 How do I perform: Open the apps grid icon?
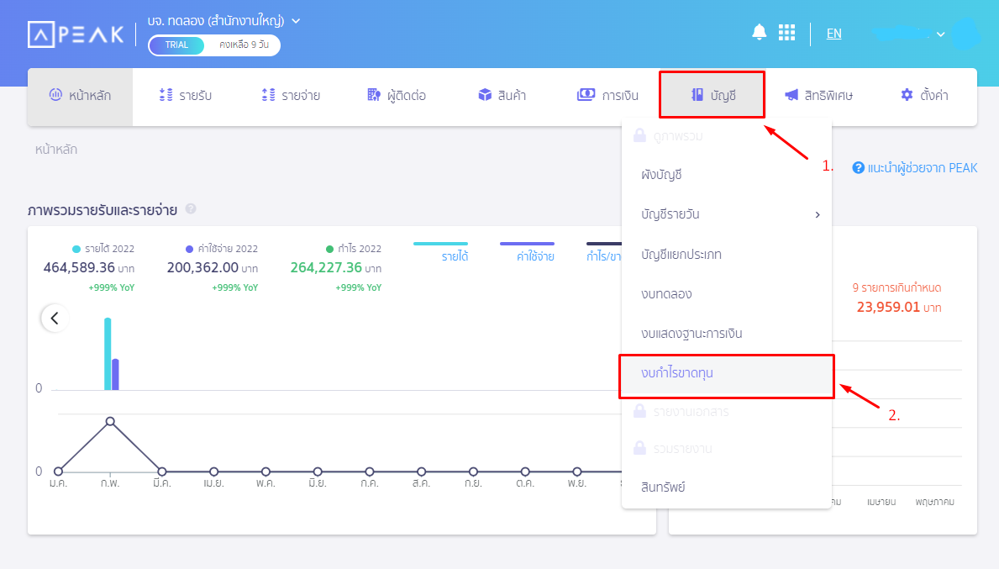click(786, 33)
